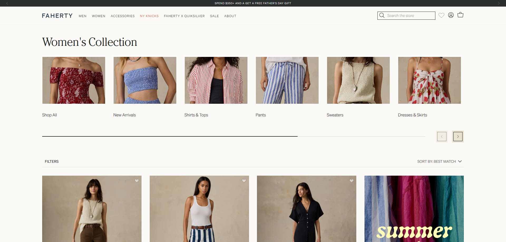Show previous announcement banner message
The height and width of the screenshot is (242, 506).
(7, 3)
